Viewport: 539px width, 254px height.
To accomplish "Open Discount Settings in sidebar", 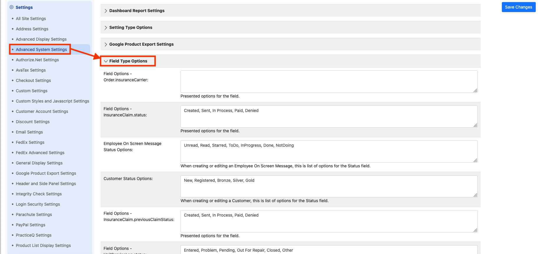I will pyautogui.click(x=33, y=122).
